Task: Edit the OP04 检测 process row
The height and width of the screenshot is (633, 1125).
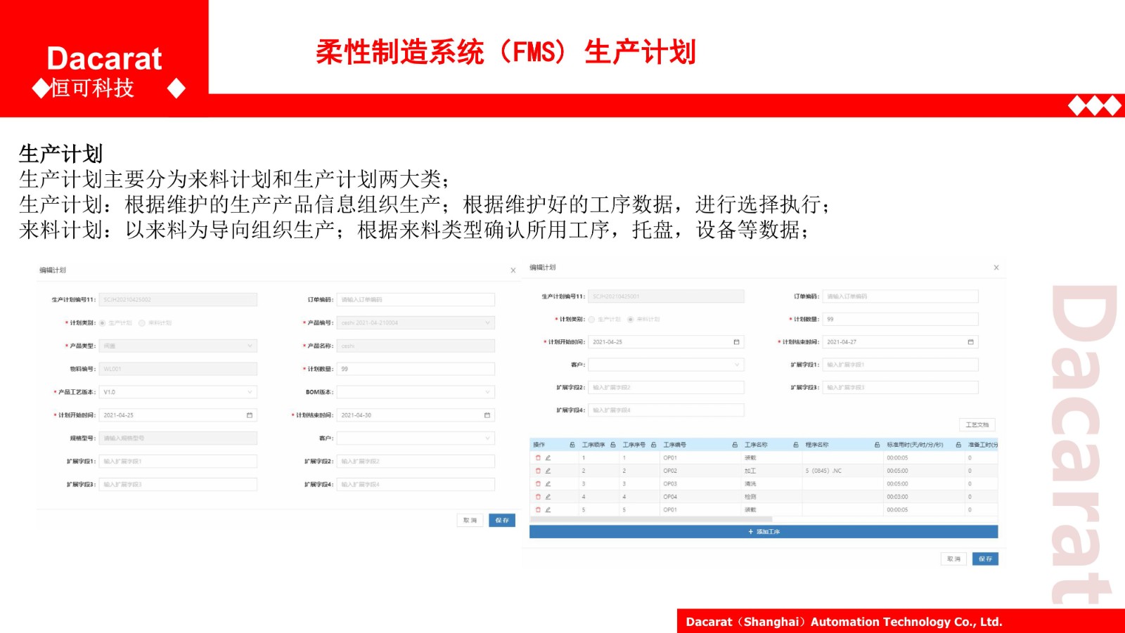Action: pos(548,497)
